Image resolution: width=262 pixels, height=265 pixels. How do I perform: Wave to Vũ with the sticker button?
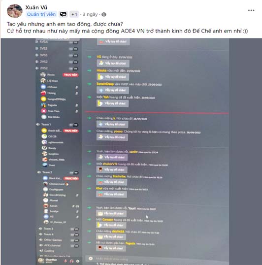coord(113,64)
